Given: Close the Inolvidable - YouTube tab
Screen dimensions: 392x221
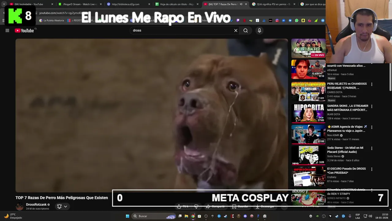Looking at the screenshot, I should point(52,4).
